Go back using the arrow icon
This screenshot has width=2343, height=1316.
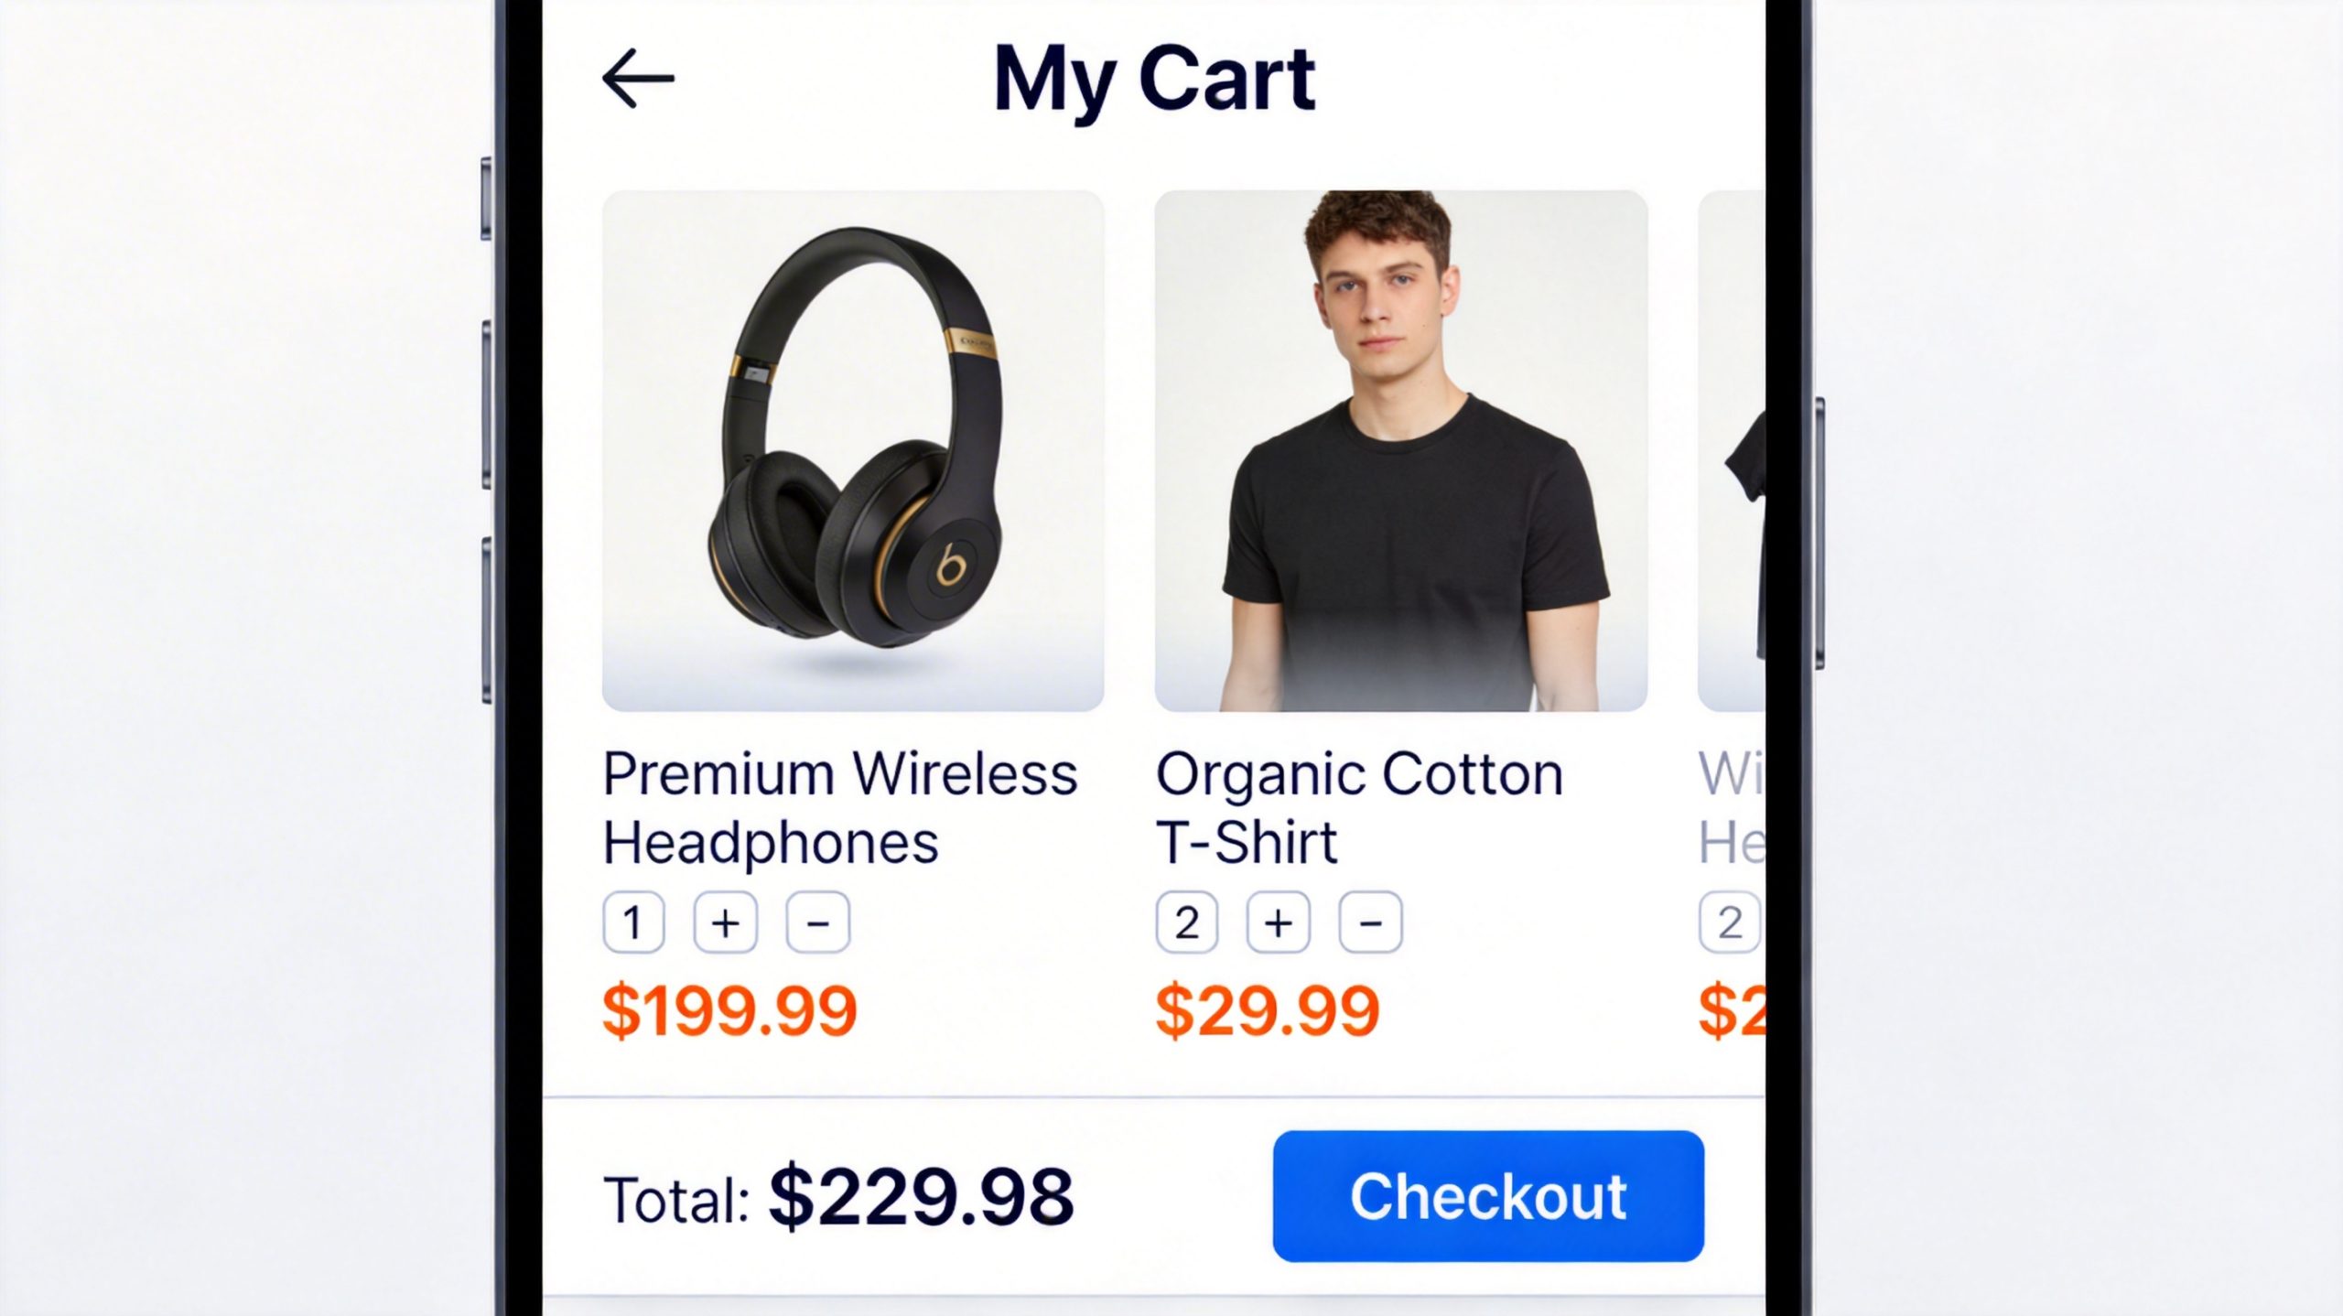(x=638, y=79)
